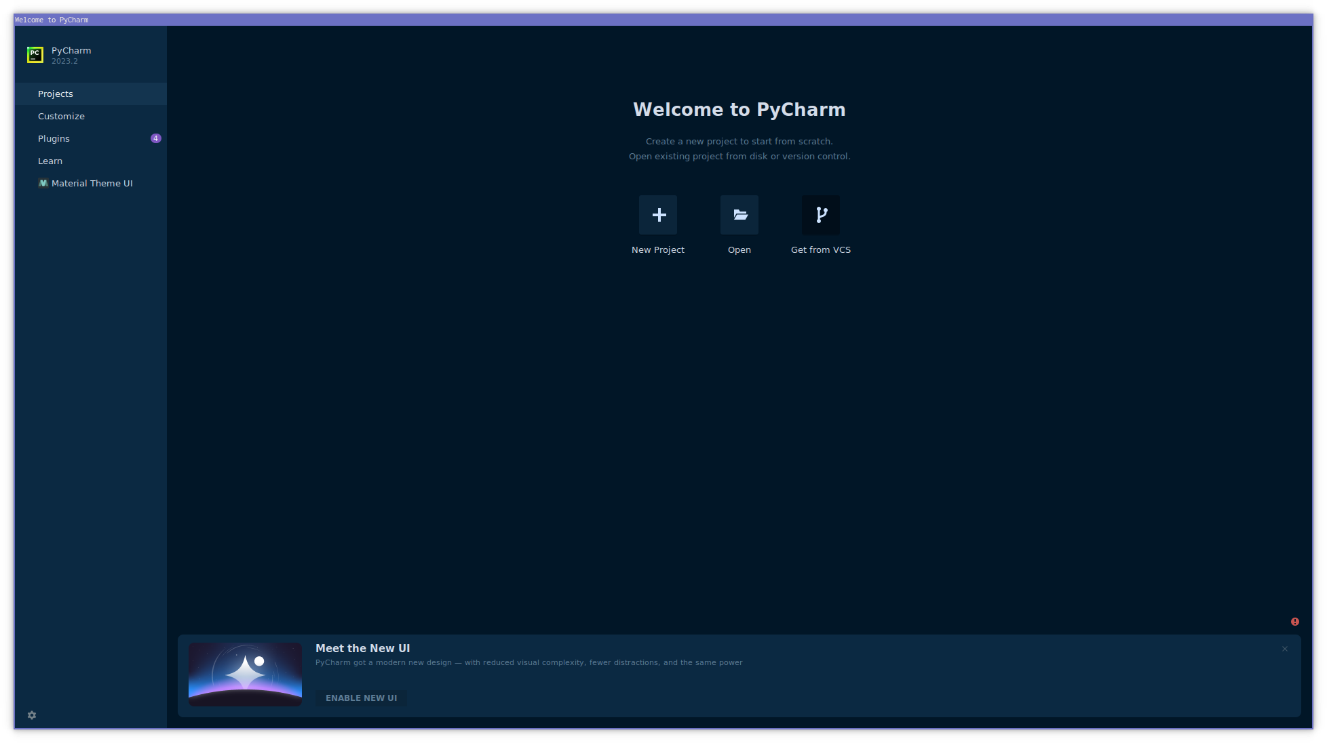
Task: Click the Welcome to PyCharm title bar
Action: coord(663,20)
